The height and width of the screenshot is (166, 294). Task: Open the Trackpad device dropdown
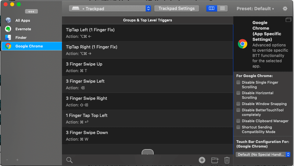pos(110,8)
